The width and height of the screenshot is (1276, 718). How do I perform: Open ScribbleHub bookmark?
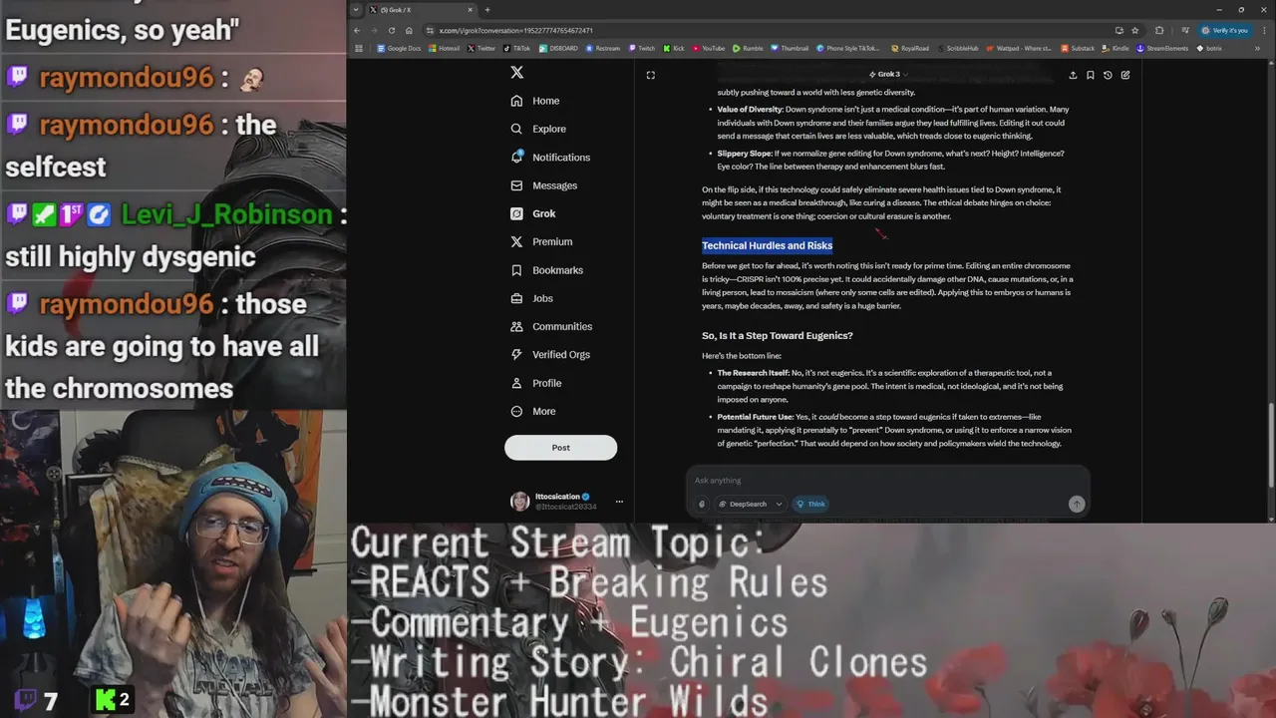(958, 48)
